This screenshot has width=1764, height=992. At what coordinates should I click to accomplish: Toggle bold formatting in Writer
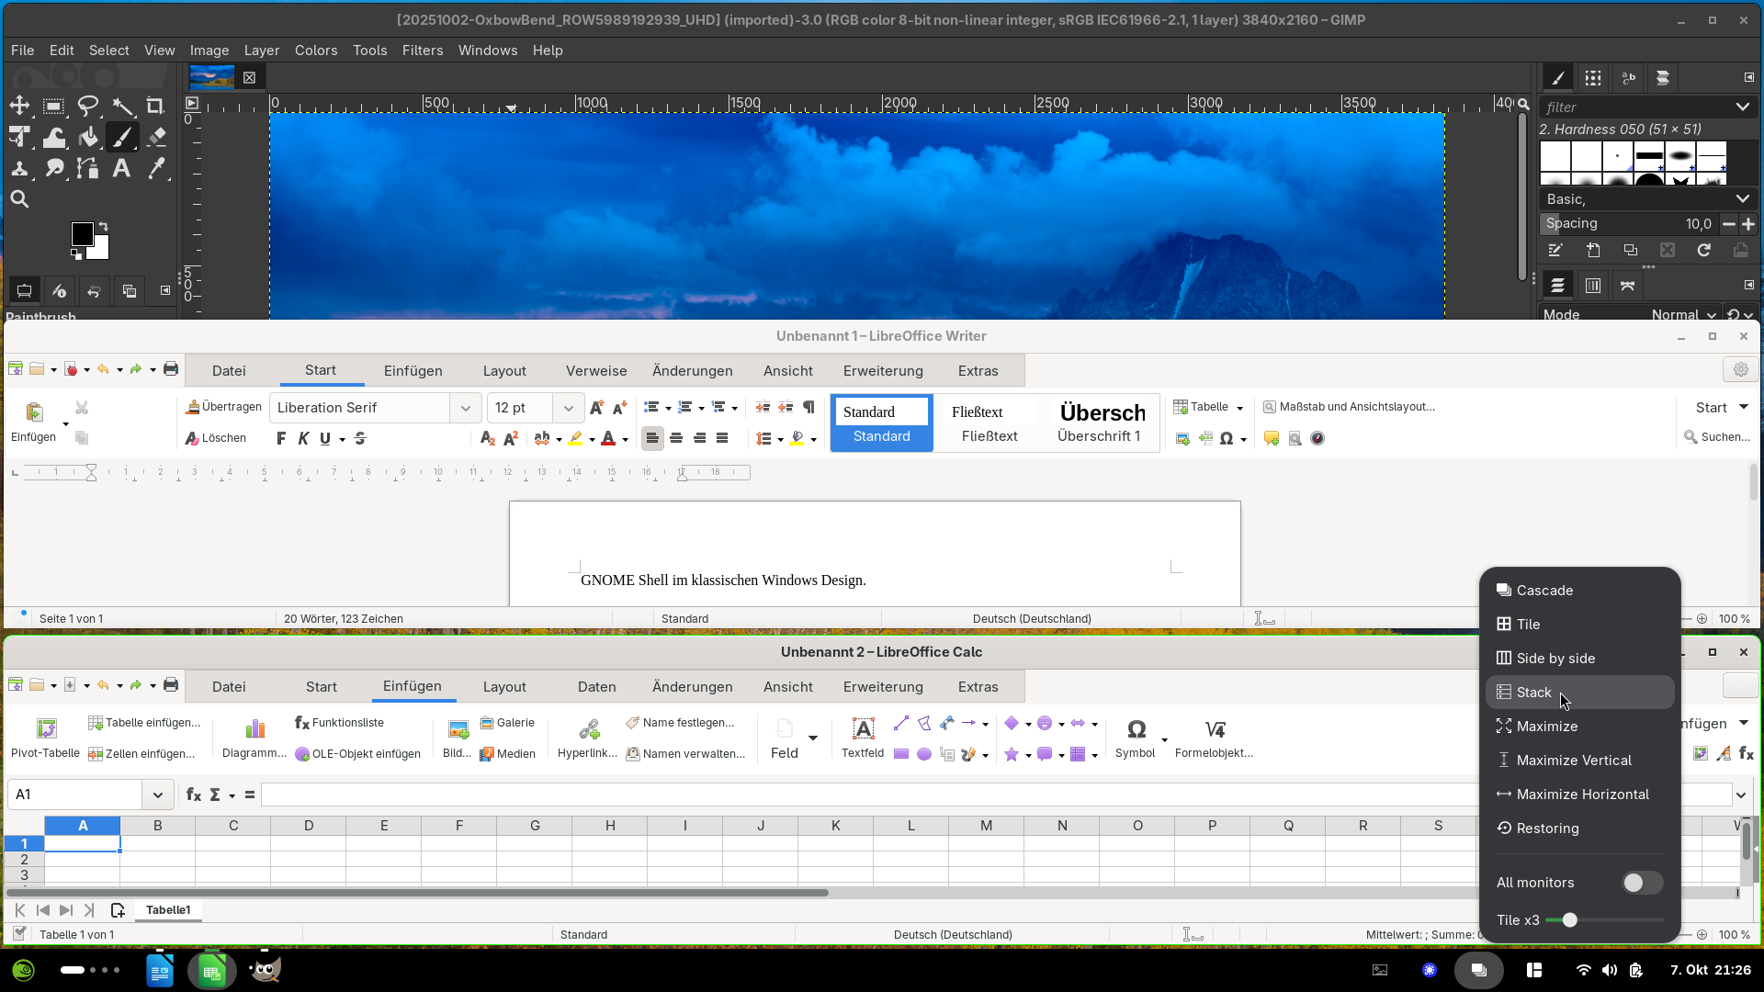(281, 439)
